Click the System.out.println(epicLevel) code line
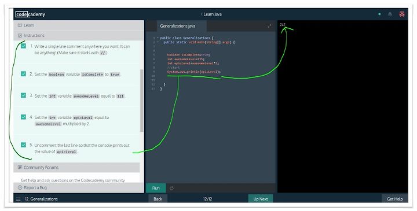 194,72
